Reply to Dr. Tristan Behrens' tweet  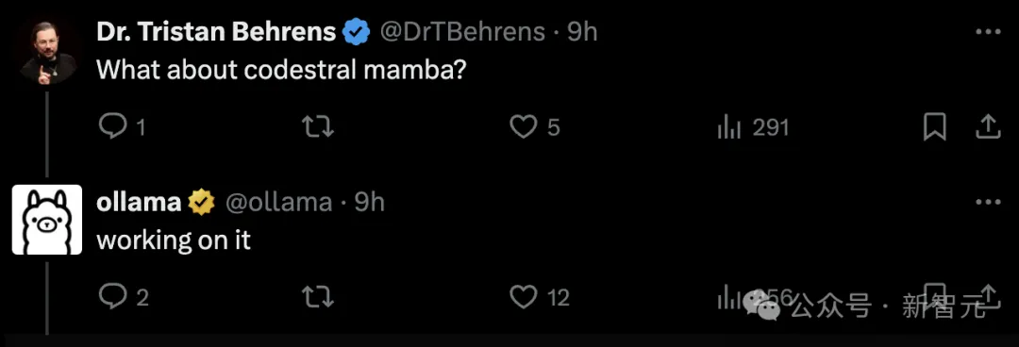coord(113,127)
